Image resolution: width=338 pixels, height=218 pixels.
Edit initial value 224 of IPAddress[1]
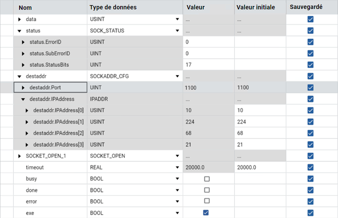[x=260, y=122]
